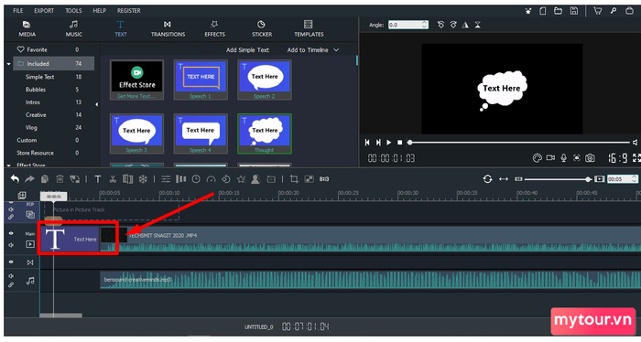The image size is (641, 342).
Task: Mute the PIP track speaker
Action: point(11,209)
